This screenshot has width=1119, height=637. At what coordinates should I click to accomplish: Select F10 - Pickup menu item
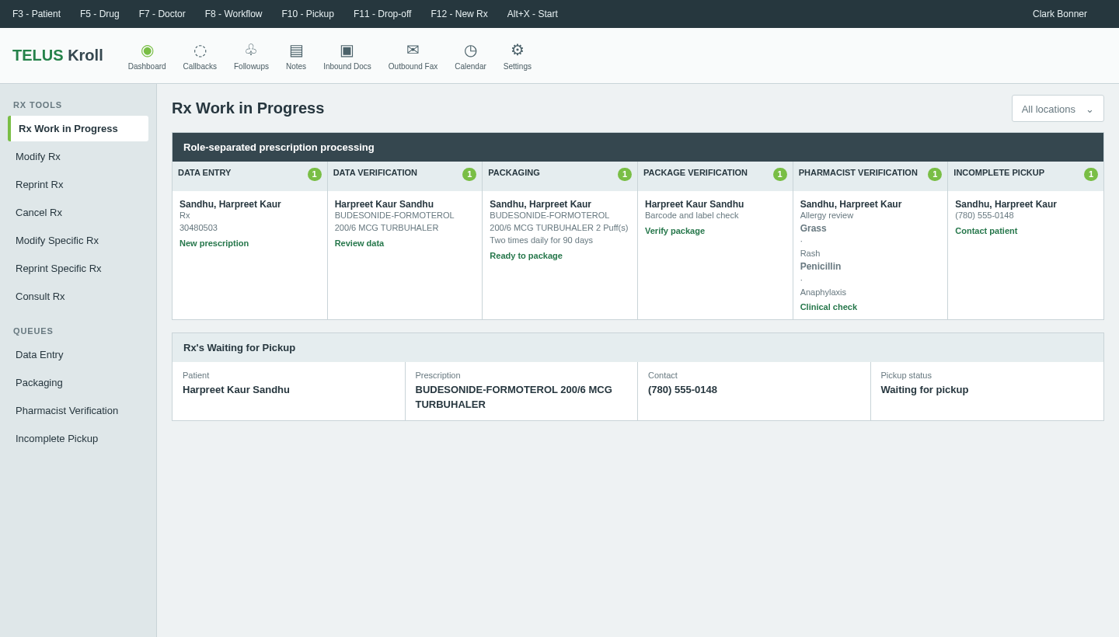pyautogui.click(x=308, y=14)
